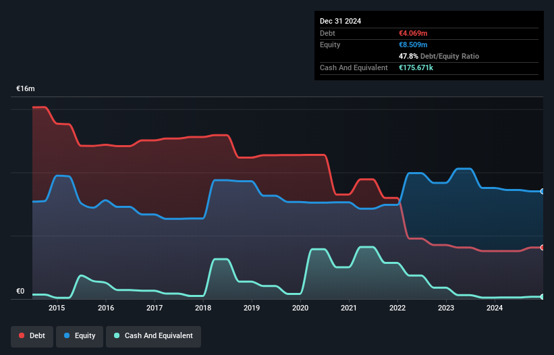Click the 2024 x-axis label

pos(495,308)
